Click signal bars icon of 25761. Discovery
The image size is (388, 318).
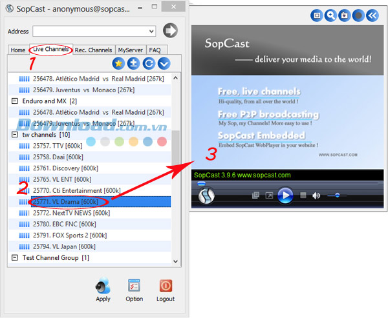click(25, 168)
